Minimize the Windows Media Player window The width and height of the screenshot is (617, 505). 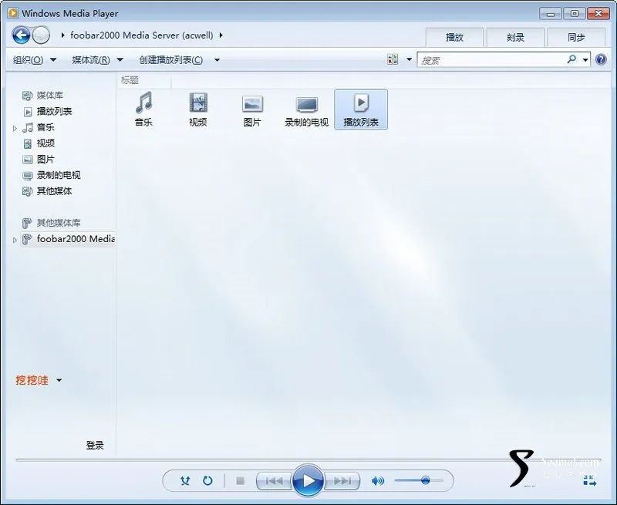pos(551,14)
